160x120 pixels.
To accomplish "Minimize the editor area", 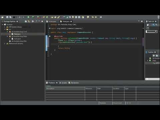I will coord(139,21).
